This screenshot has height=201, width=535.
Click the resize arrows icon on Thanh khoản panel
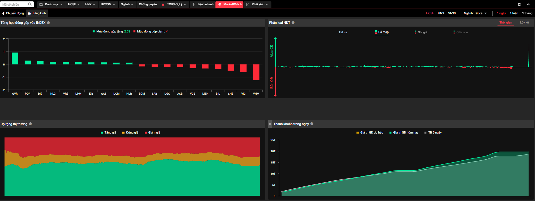point(270,124)
